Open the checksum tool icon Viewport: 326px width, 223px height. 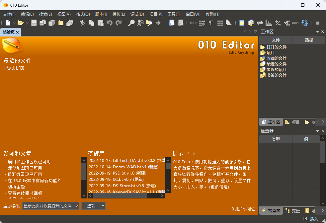click(287, 23)
